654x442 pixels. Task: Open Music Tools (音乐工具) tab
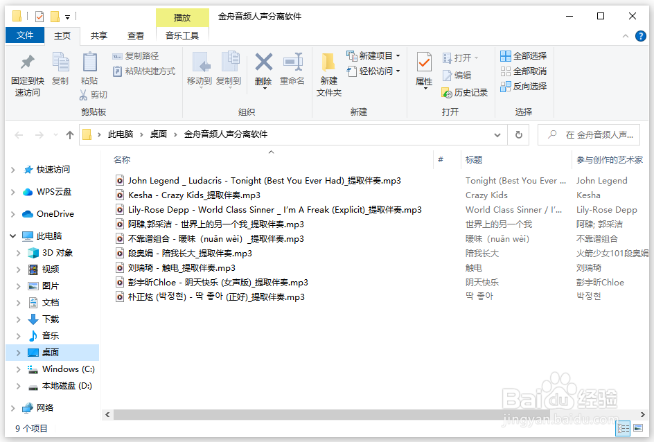coord(182,36)
